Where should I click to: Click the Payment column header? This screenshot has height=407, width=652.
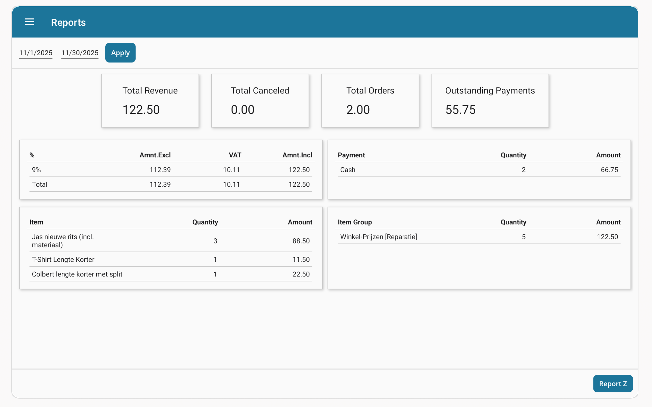(x=351, y=155)
